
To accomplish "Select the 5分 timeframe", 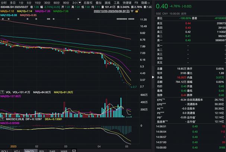I will [x=29, y=3].
